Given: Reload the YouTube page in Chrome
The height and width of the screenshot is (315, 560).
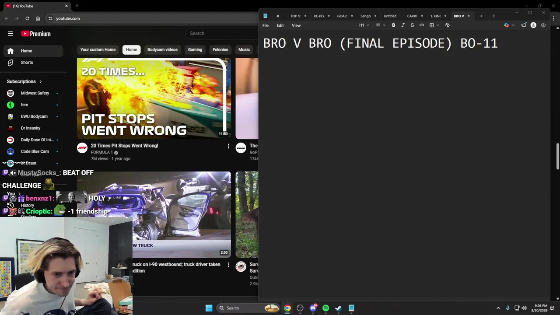Looking at the screenshot, I should pyautogui.click(x=27, y=18).
